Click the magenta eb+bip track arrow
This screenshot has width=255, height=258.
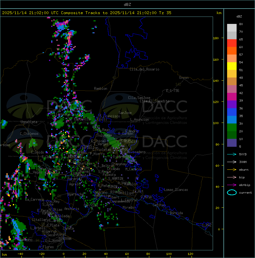pos(232,185)
